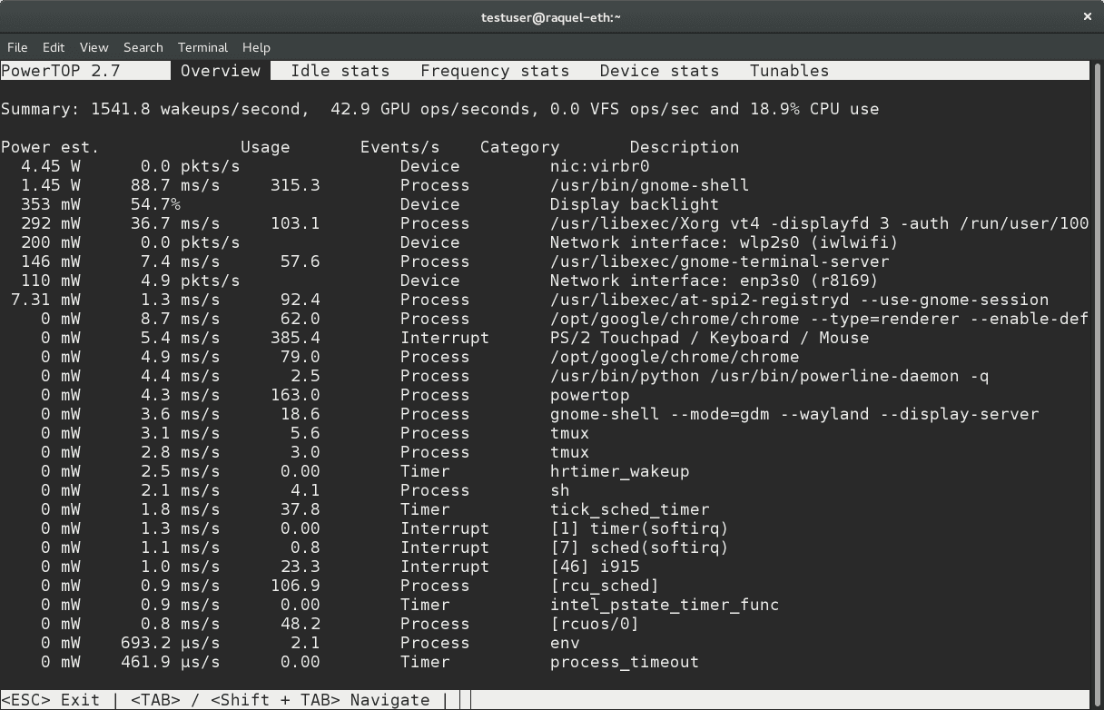
Task: Open the Edit menu
Action: pos(54,47)
